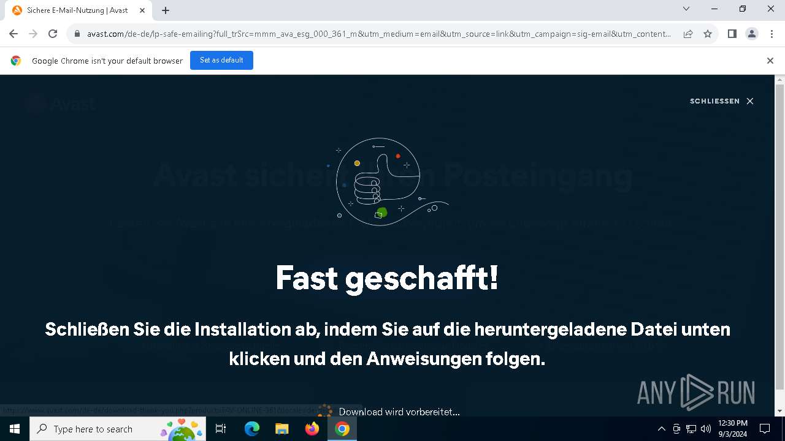Screen dimensions: 785x441
Task: Click the Chrome forward arrow
Action: pos(33,34)
